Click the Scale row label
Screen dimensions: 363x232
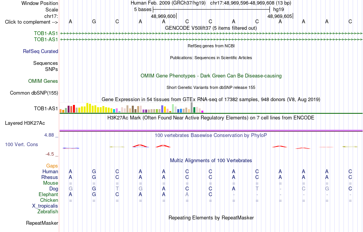pos(52,10)
